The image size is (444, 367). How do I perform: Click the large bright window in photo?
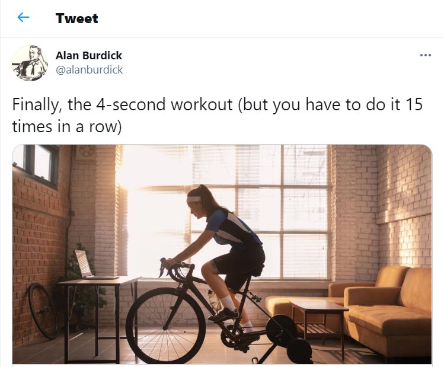[225, 211]
